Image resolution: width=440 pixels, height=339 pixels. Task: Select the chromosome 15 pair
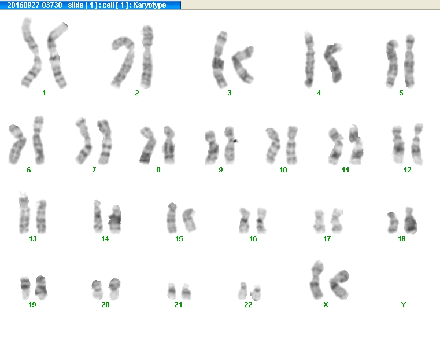(182, 218)
